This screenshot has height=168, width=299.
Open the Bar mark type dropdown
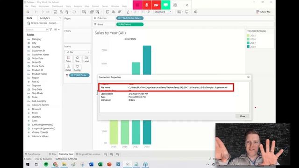pos(77,52)
